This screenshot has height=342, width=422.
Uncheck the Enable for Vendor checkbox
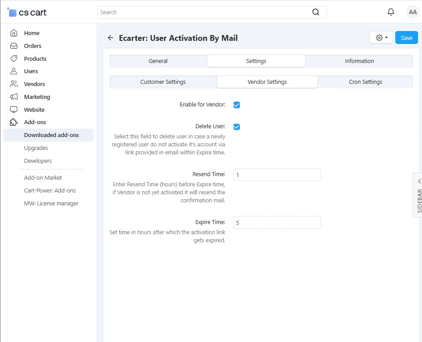(237, 105)
